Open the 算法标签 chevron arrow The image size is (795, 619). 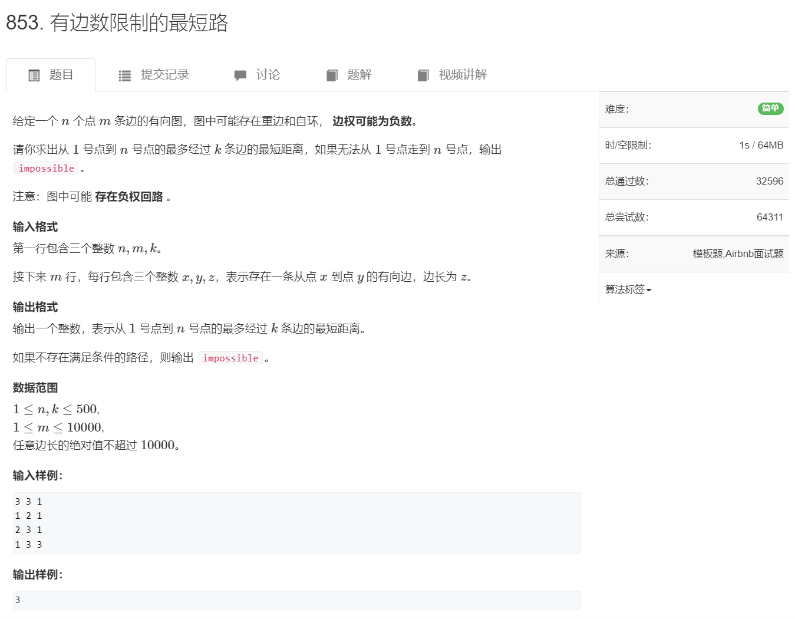click(648, 290)
